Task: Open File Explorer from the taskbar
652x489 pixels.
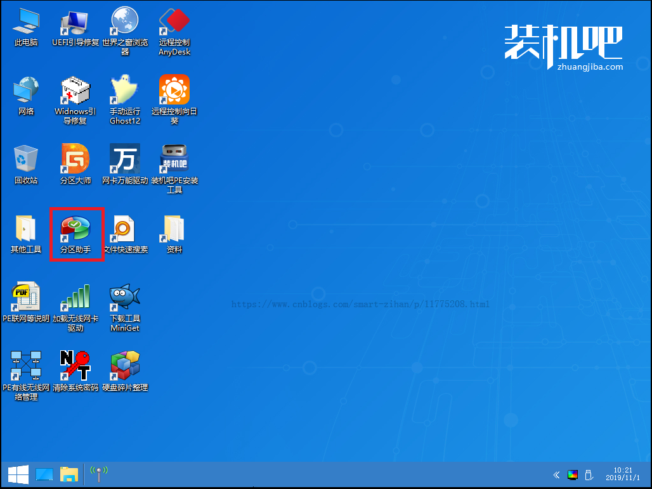Action: (68, 474)
